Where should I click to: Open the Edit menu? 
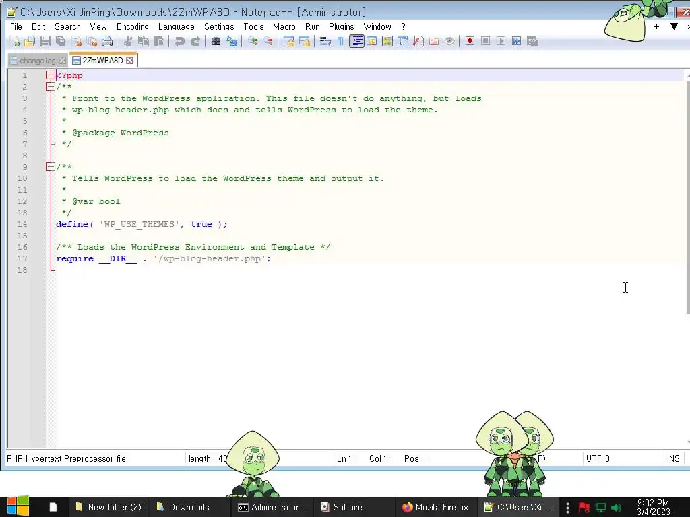[x=38, y=26]
